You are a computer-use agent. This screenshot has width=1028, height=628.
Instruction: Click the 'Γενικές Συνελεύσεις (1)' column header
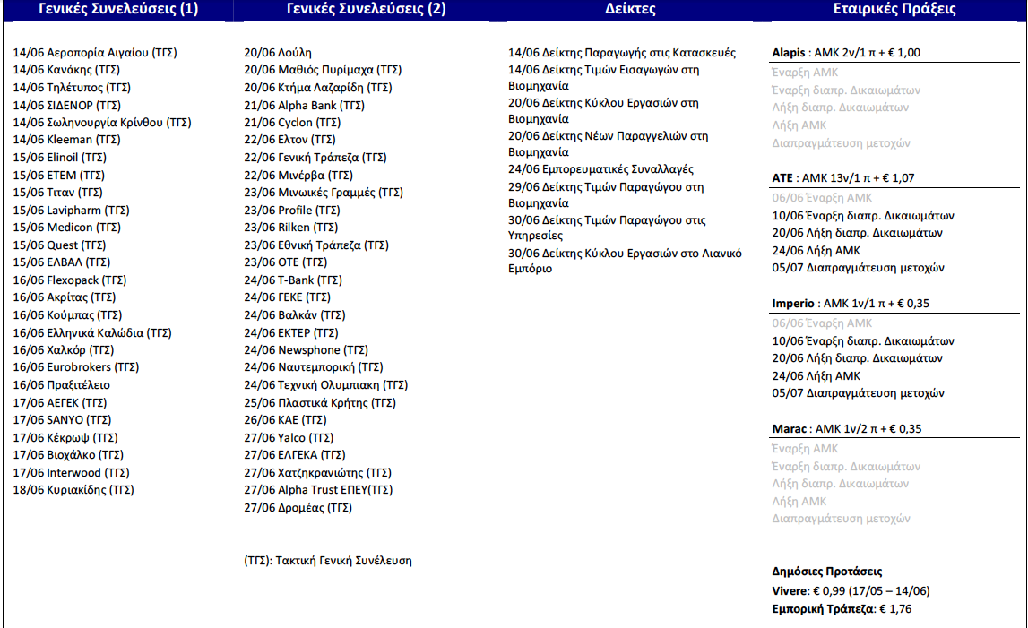[118, 9]
